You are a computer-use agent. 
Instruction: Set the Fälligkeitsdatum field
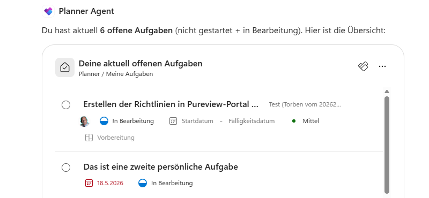pyautogui.click(x=252, y=121)
